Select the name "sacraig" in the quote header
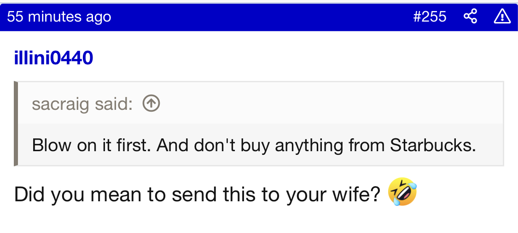Viewport: 518px width, 233px height. pyautogui.click(x=61, y=104)
